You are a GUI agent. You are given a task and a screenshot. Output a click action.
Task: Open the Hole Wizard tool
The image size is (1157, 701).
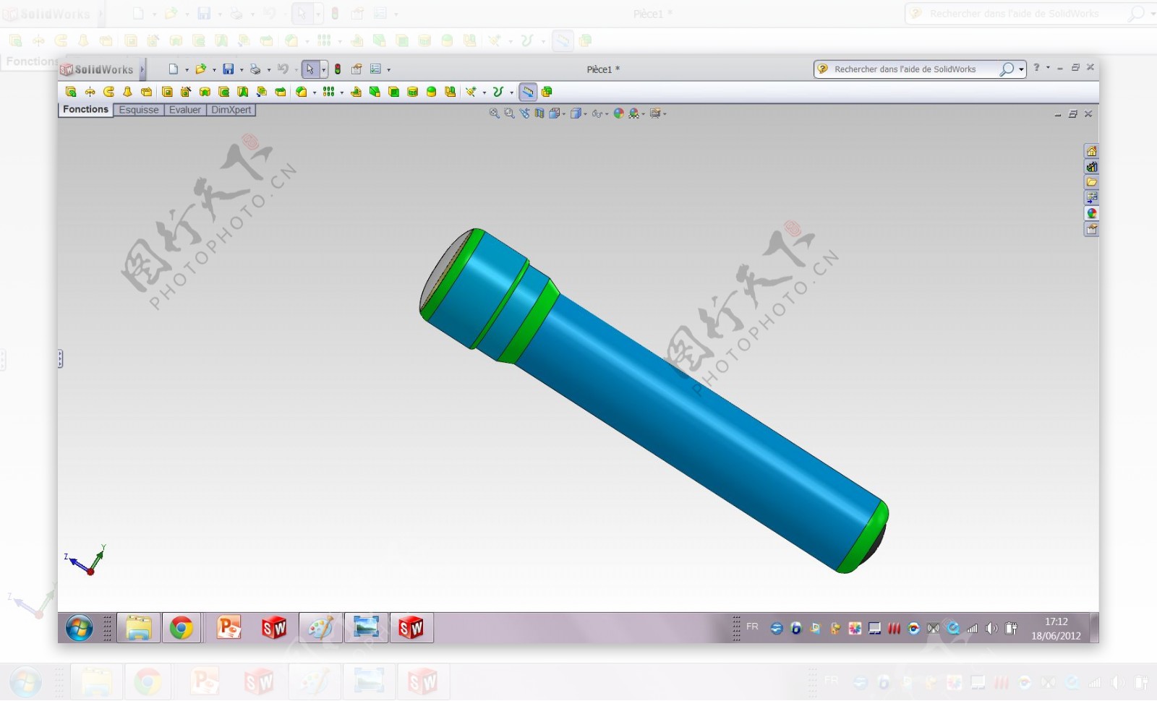tap(186, 92)
